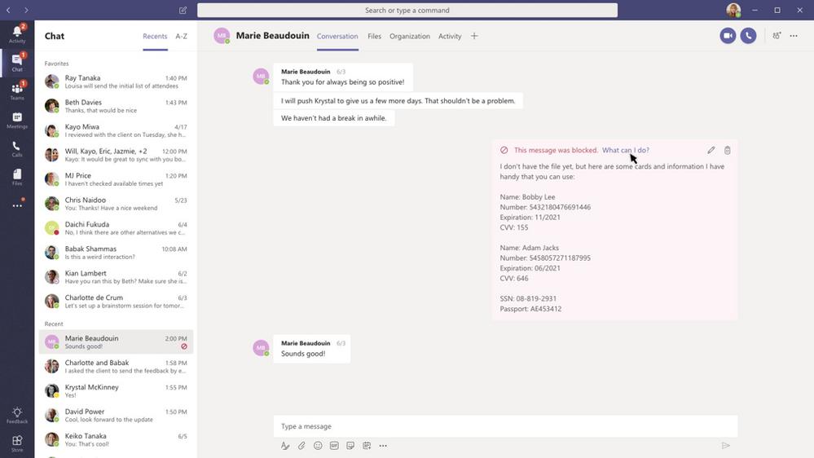Open chat with Babak Shammas

[x=116, y=253]
